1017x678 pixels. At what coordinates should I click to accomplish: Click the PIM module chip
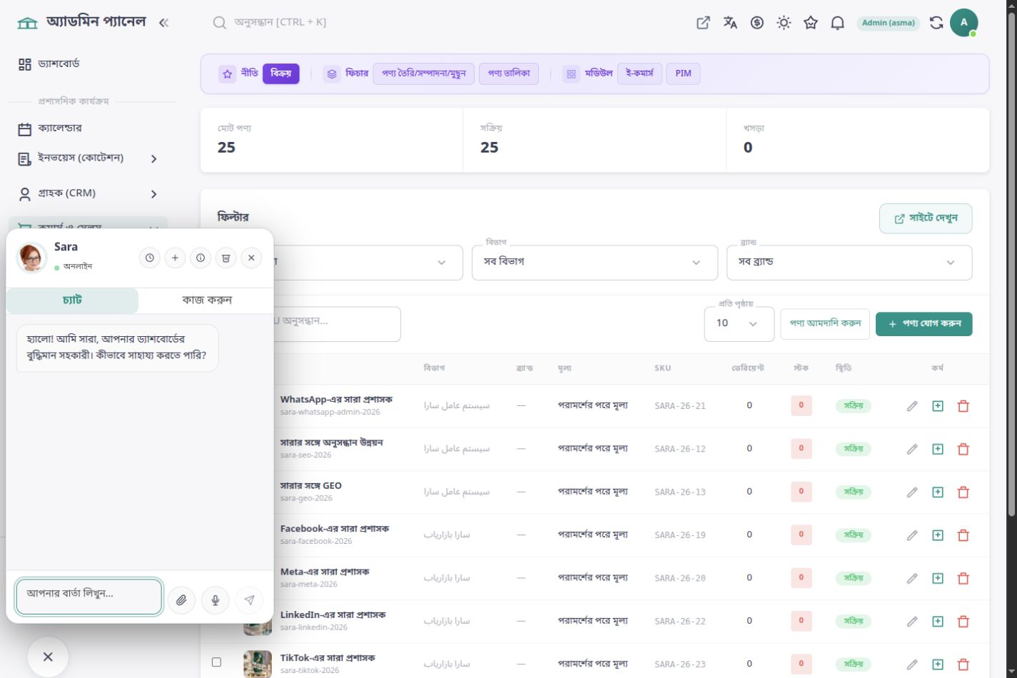click(683, 74)
